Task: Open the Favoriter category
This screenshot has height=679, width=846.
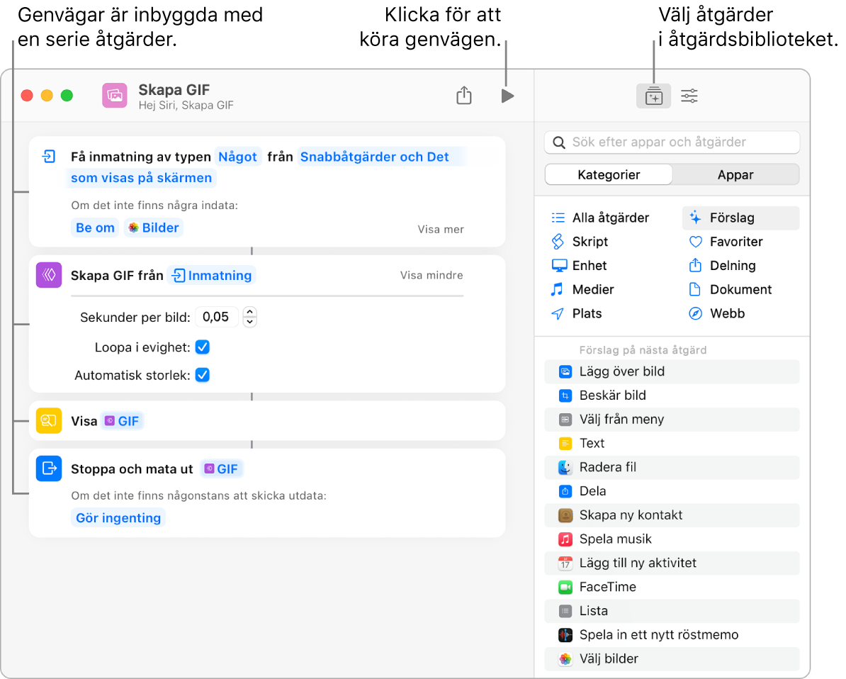Action: tap(737, 242)
